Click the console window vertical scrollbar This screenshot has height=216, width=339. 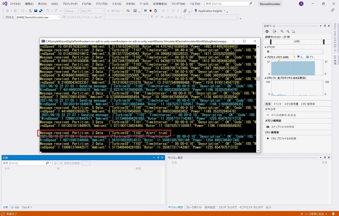[x=258, y=99]
